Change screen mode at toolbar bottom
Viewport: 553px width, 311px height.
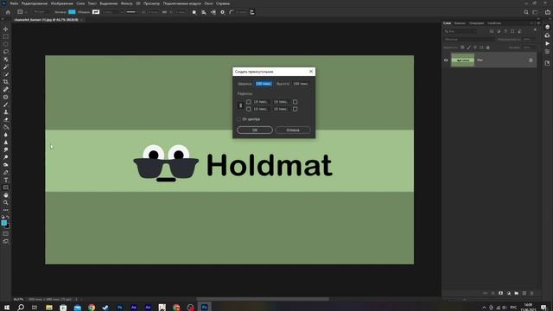click(x=6, y=242)
